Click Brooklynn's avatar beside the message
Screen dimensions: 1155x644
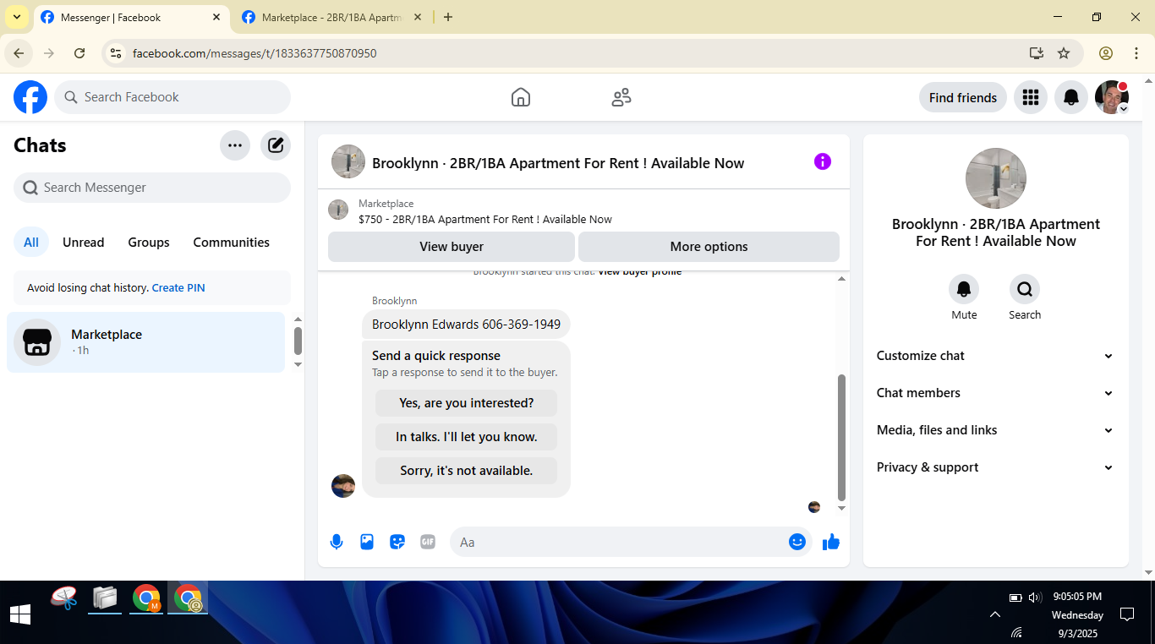pos(343,486)
